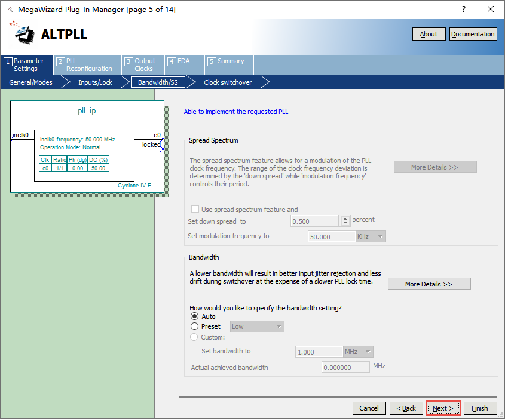The width and height of the screenshot is (505, 419).
Task: Click the Cancel button
Action: coord(369,408)
